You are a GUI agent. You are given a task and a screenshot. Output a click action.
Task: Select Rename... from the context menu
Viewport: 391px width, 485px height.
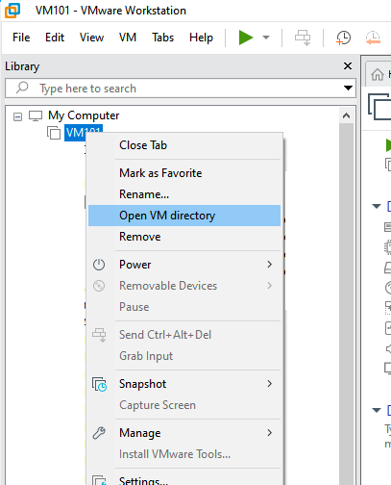184,194
